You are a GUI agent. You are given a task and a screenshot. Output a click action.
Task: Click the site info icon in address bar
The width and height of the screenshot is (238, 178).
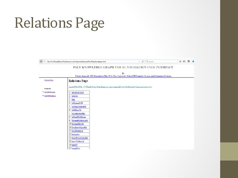point(45,61)
